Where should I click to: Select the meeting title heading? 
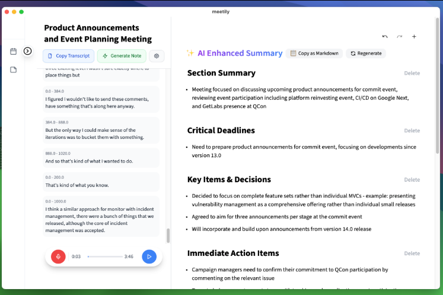coord(98,33)
